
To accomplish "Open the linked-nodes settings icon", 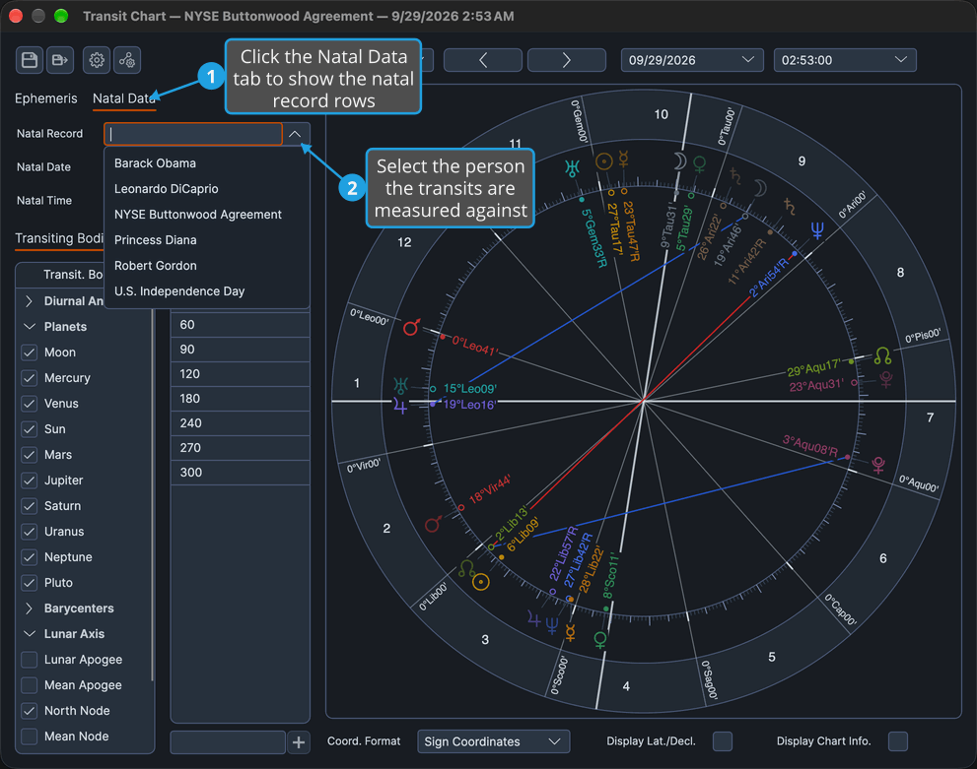I will pos(127,60).
